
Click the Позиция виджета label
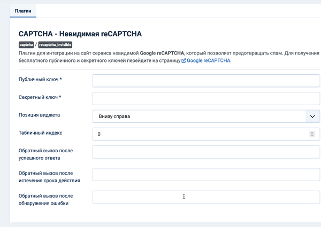click(x=39, y=115)
